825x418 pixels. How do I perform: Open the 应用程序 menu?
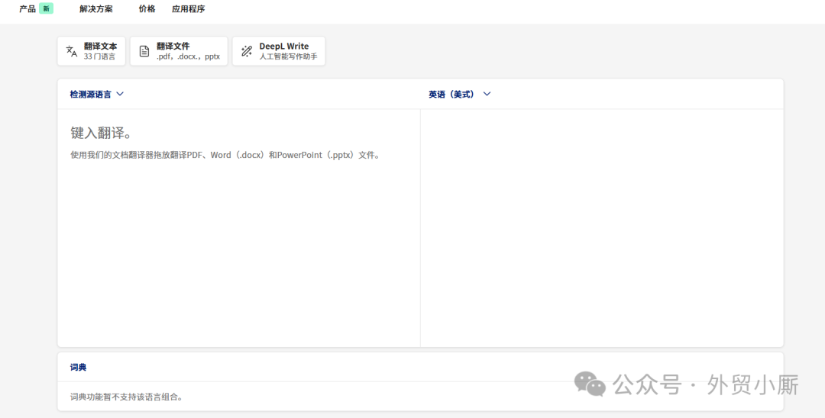click(189, 9)
